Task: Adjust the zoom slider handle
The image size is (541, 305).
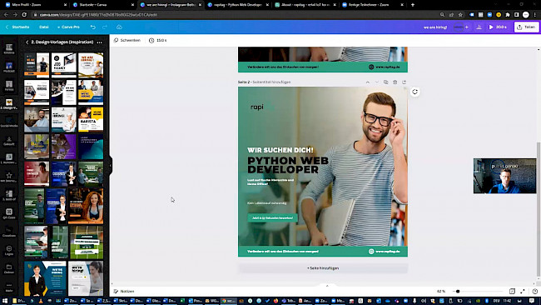Action: coord(458,291)
